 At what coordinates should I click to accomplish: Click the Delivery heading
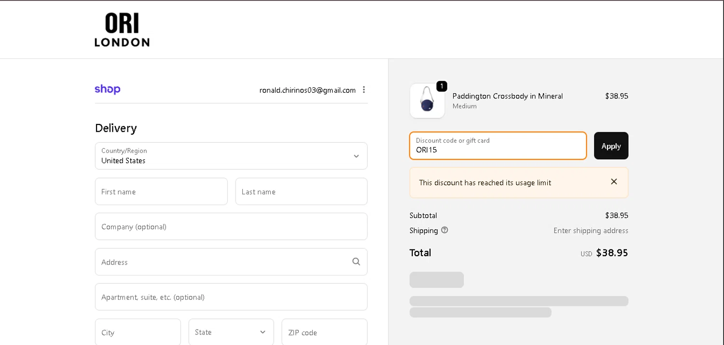click(x=116, y=128)
